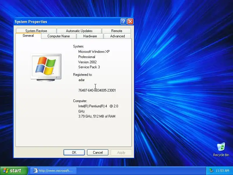Viewport: 233px width, 175px height.
Task: Click the "Intel(R) Pentium(R) 4 @ 2.0" text
Action: pyautogui.click(x=98, y=106)
